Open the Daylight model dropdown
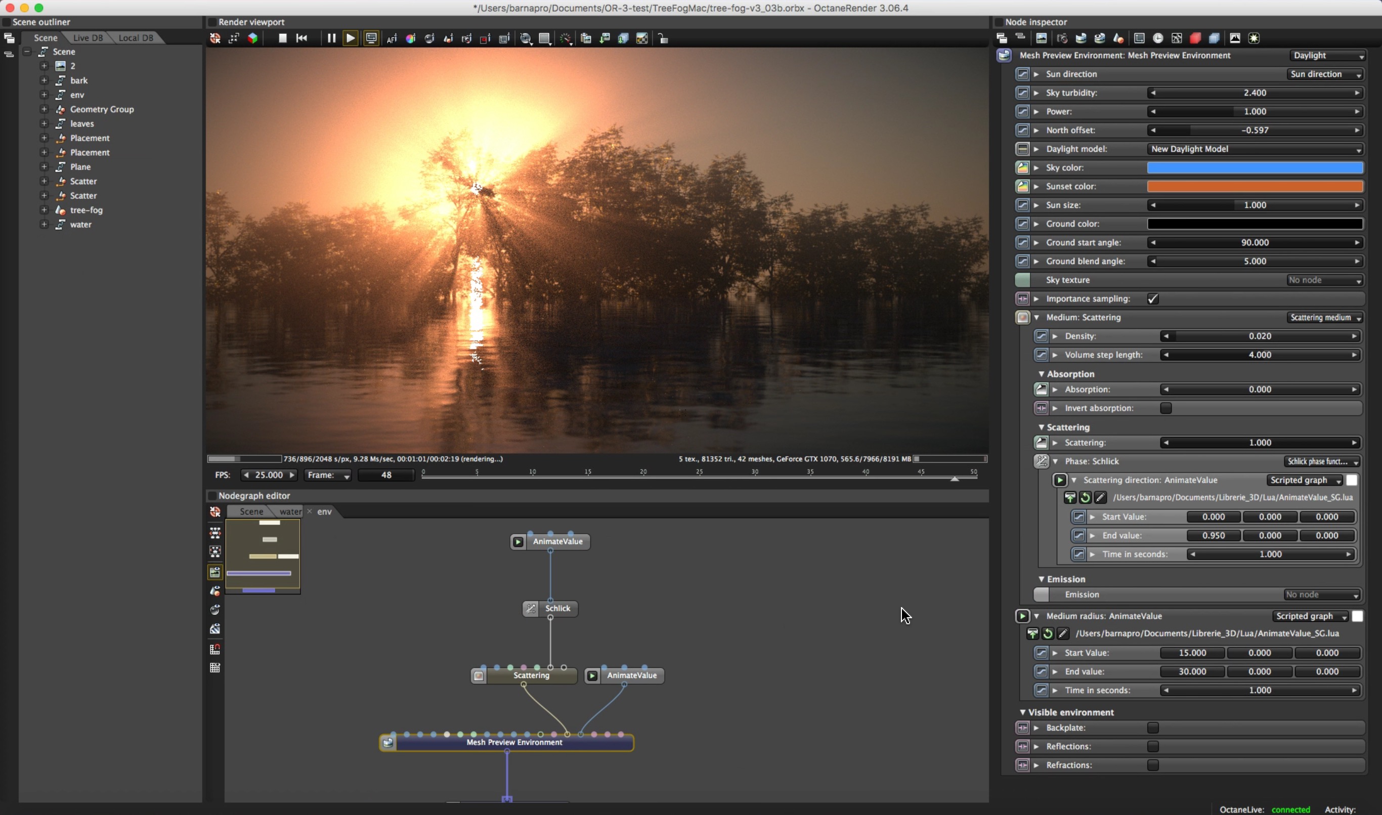Screen dimensions: 1382x815 pos(1255,149)
